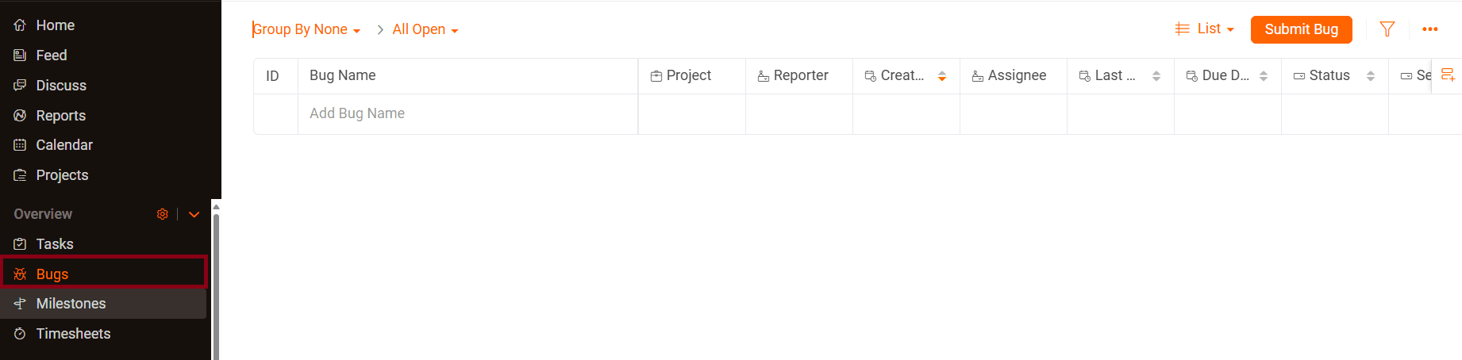Open the List view dropdown
This screenshot has width=1462, height=360.
pos(1205,29)
